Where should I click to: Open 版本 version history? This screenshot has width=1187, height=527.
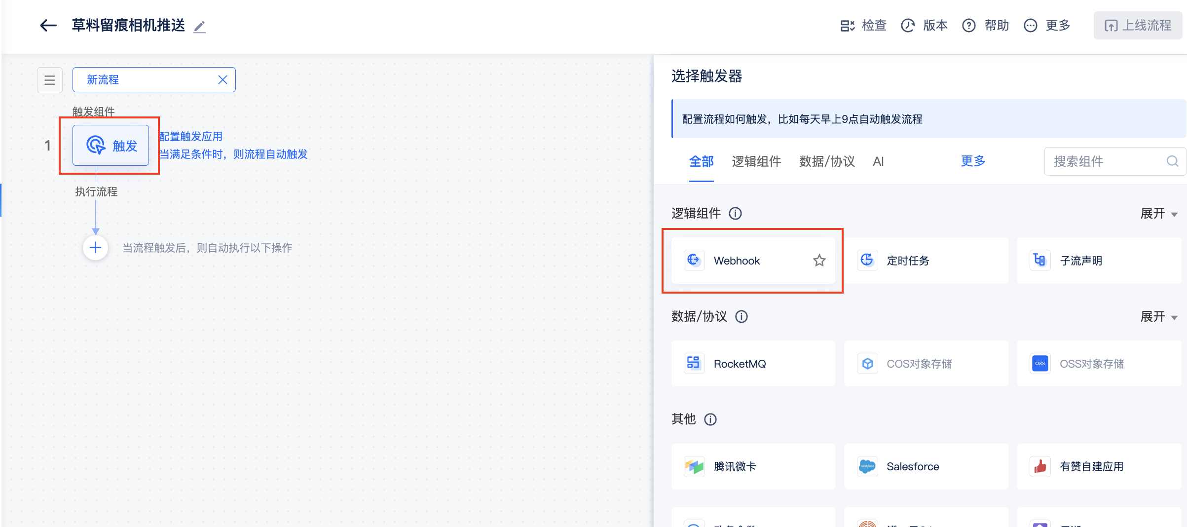[x=925, y=25]
